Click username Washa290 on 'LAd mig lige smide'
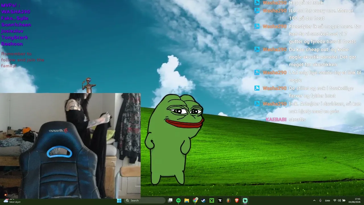 (274, 72)
